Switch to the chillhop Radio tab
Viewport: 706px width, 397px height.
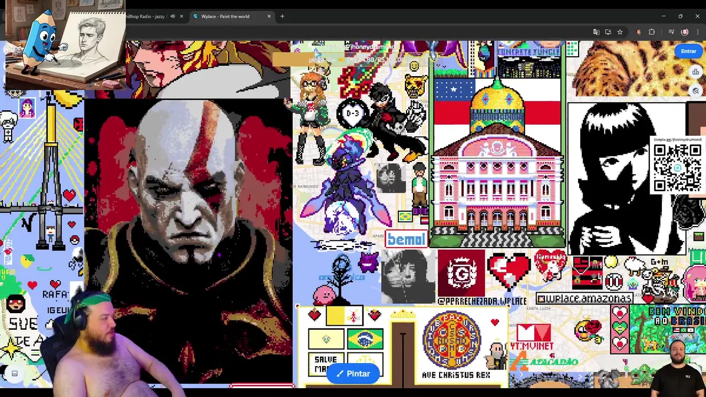(x=146, y=17)
